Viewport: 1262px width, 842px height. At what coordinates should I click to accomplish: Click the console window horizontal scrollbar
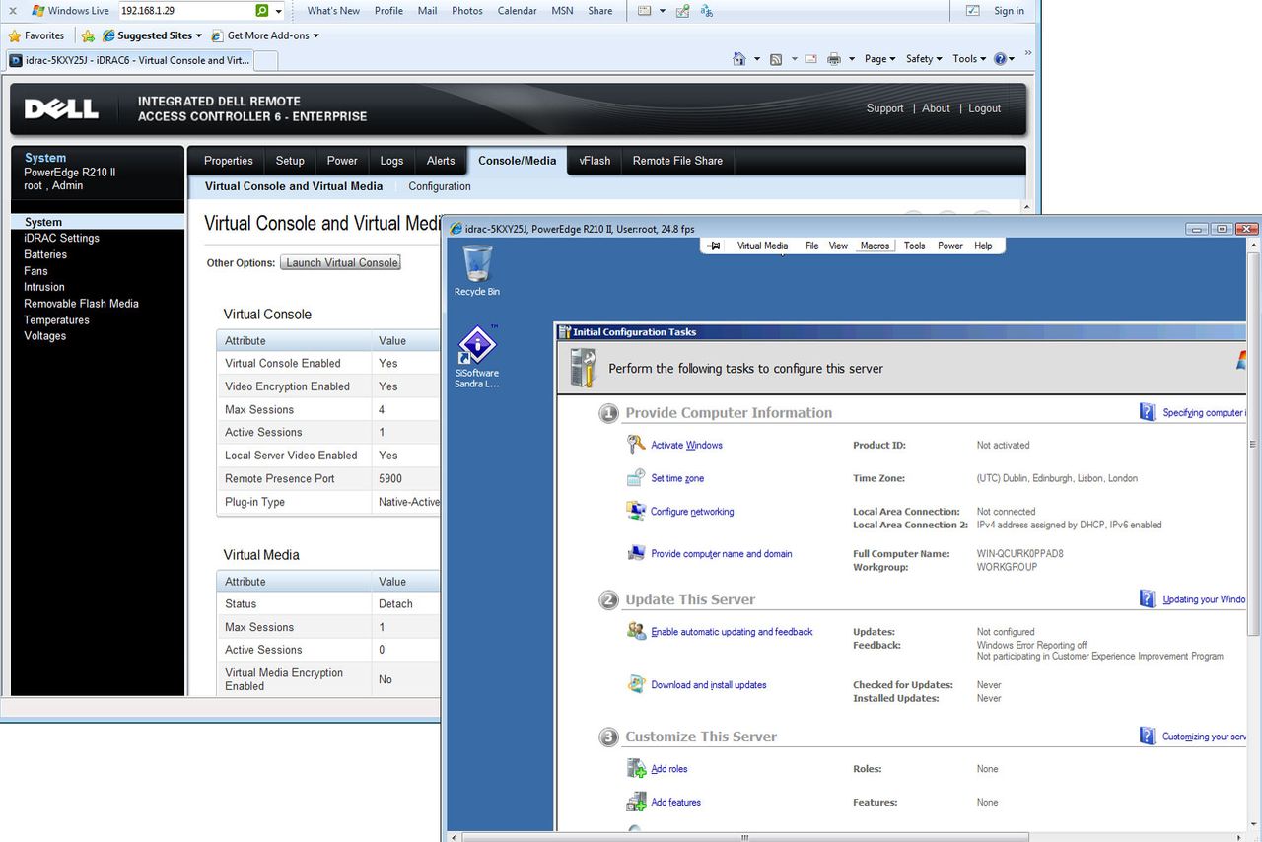coord(744,836)
